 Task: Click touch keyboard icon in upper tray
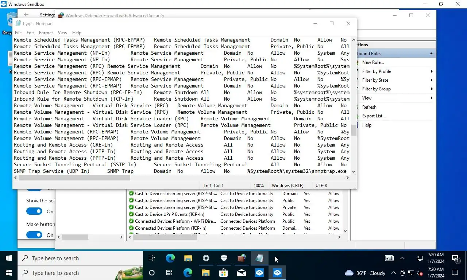click(389, 258)
